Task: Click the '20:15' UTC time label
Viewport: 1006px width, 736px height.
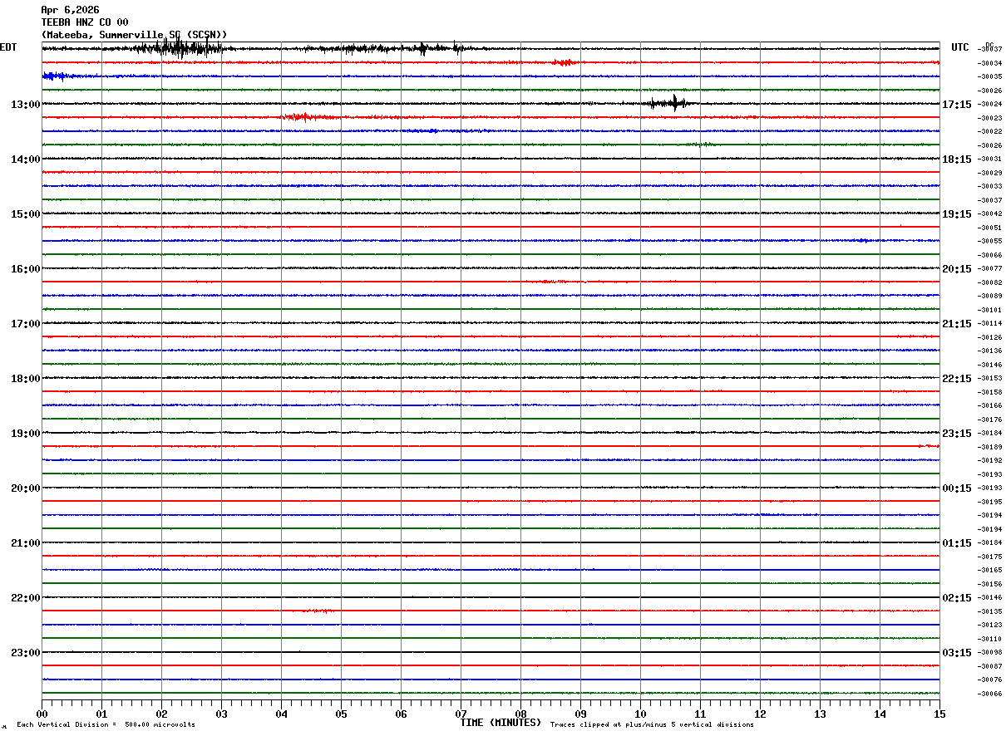Action: click(x=956, y=269)
